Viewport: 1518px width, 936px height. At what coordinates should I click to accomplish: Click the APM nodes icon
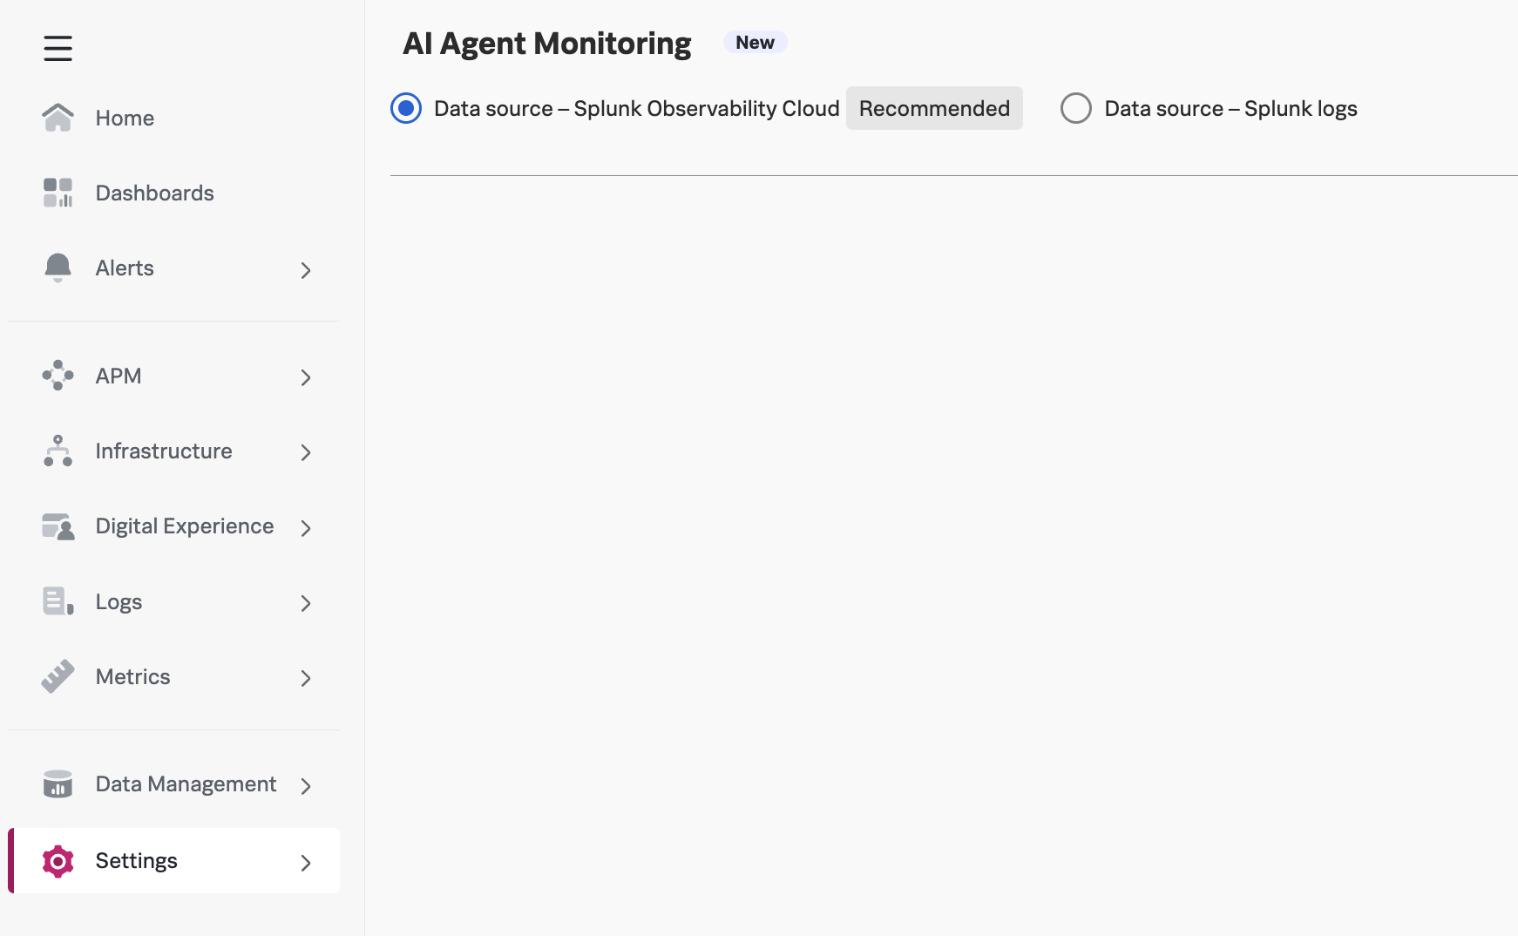tap(58, 376)
